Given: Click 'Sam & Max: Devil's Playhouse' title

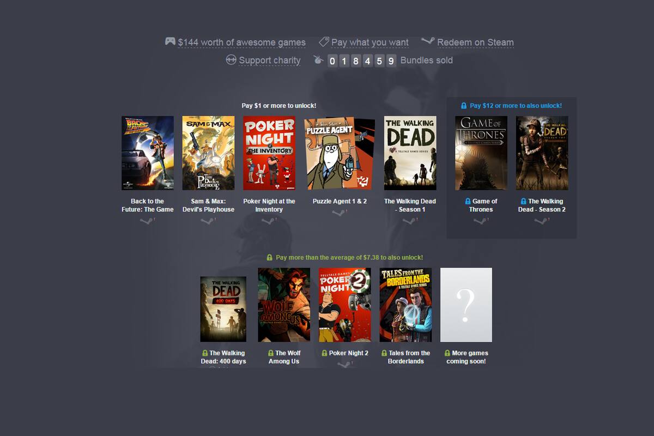Looking at the screenshot, I should pyautogui.click(x=208, y=205).
